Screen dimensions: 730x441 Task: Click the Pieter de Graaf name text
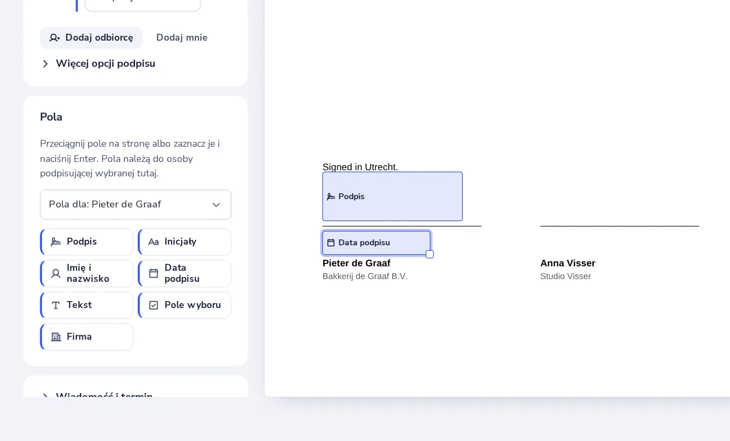pyautogui.click(x=356, y=263)
